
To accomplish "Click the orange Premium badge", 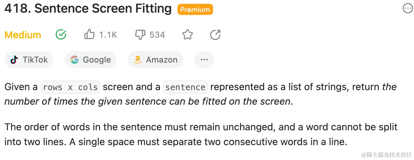I will click(x=195, y=9).
